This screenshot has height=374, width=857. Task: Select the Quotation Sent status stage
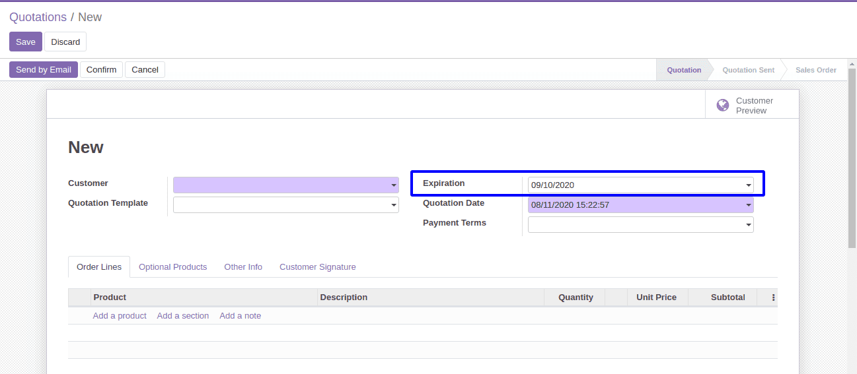748,70
